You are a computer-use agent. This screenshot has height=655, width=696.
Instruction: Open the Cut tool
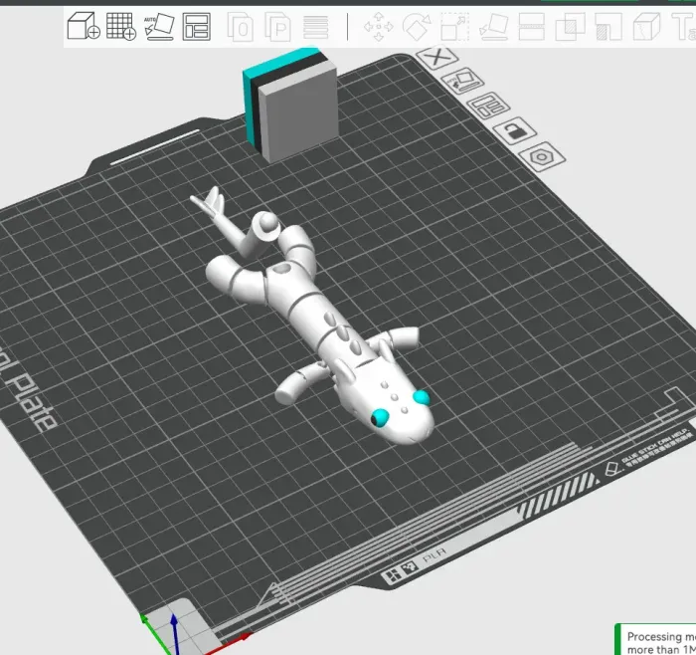click(531, 27)
